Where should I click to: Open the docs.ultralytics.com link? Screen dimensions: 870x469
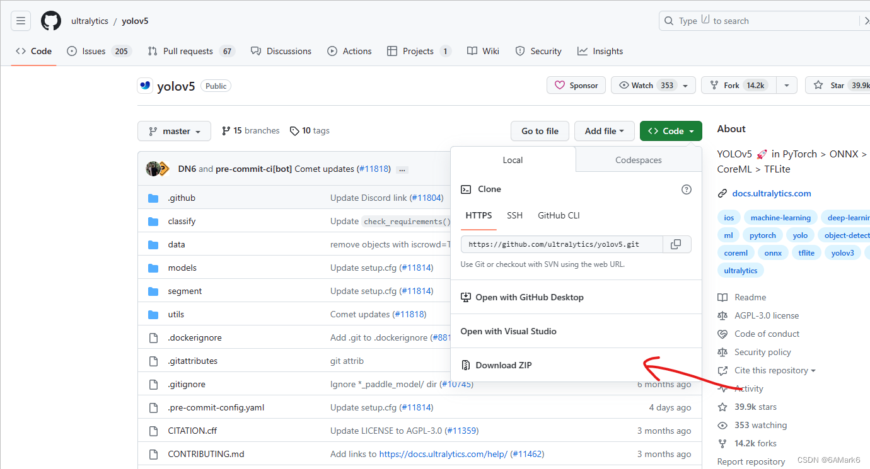tap(772, 193)
